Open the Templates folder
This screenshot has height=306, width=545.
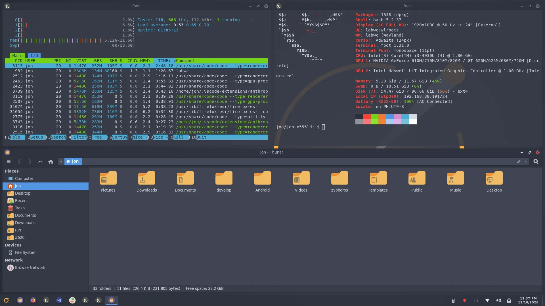[x=378, y=182]
